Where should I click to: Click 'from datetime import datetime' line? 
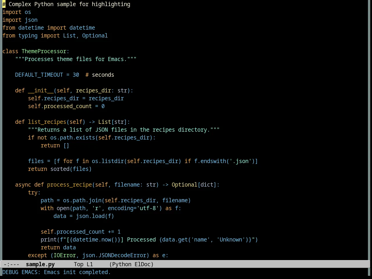tap(49, 28)
